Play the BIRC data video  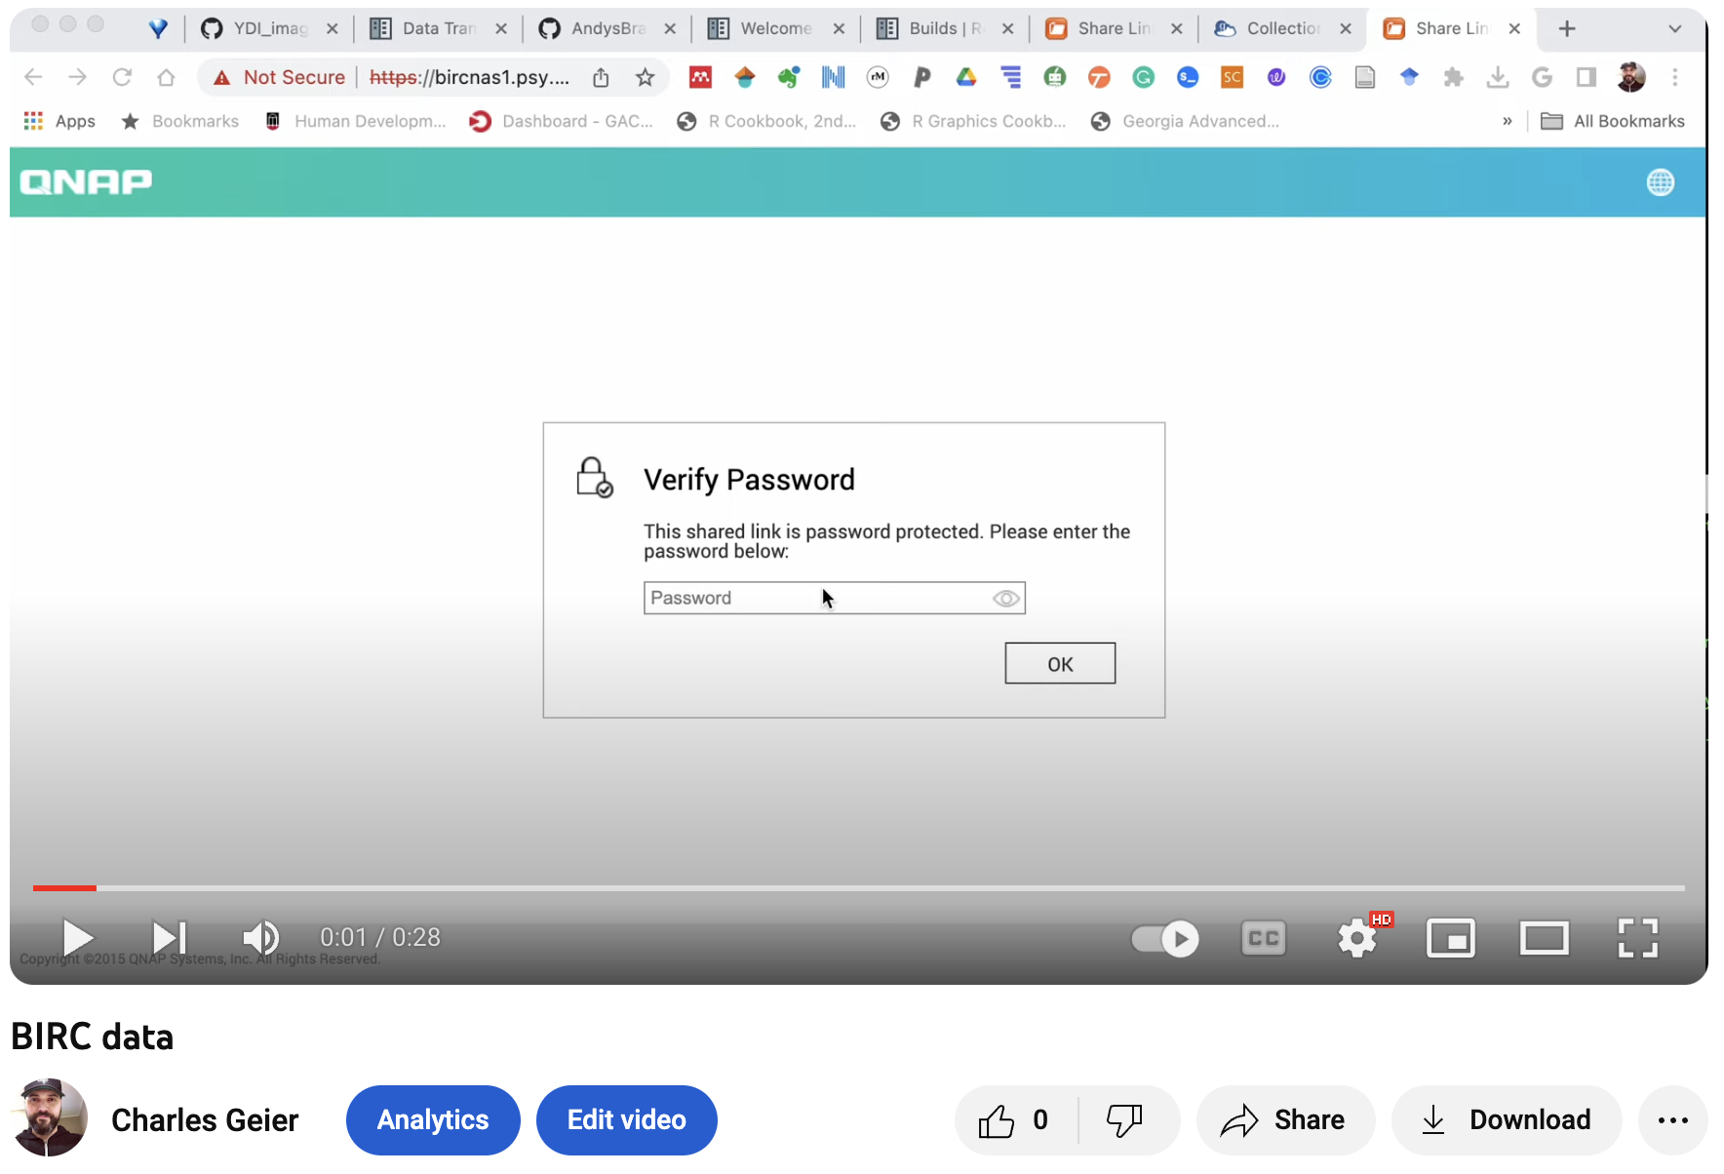click(78, 938)
